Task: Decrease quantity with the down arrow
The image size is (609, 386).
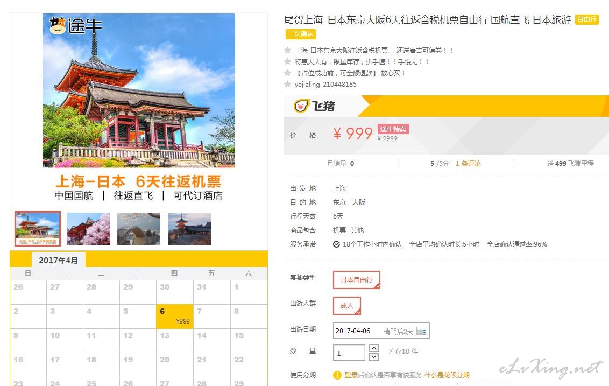Action: (374, 357)
